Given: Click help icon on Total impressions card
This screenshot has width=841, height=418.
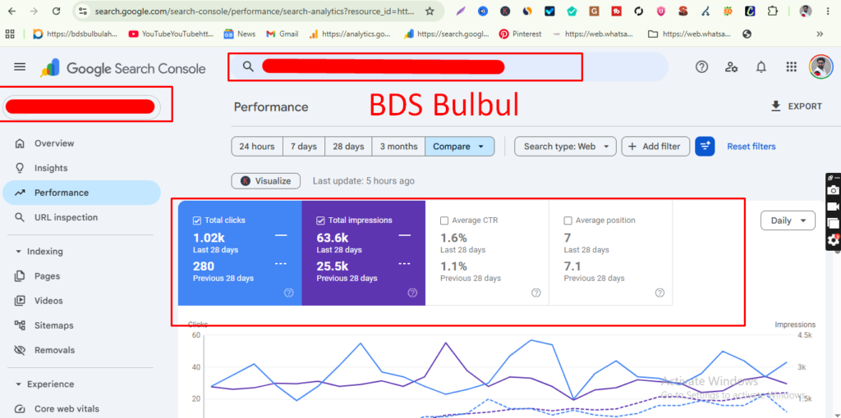Looking at the screenshot, I should click(412, 293).
